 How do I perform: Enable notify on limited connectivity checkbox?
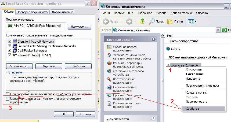click(x=8, y=99)
